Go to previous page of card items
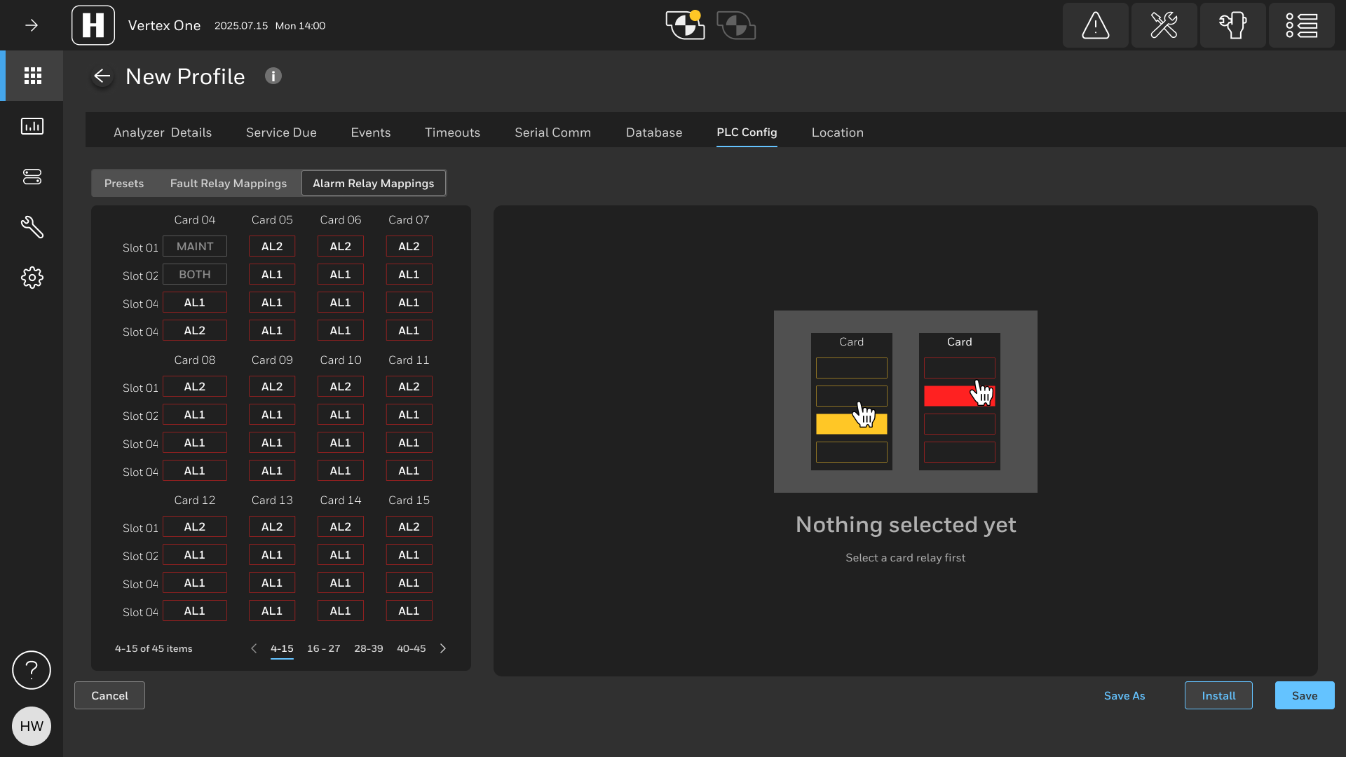 pyautogui.click(x=254, y=648)
